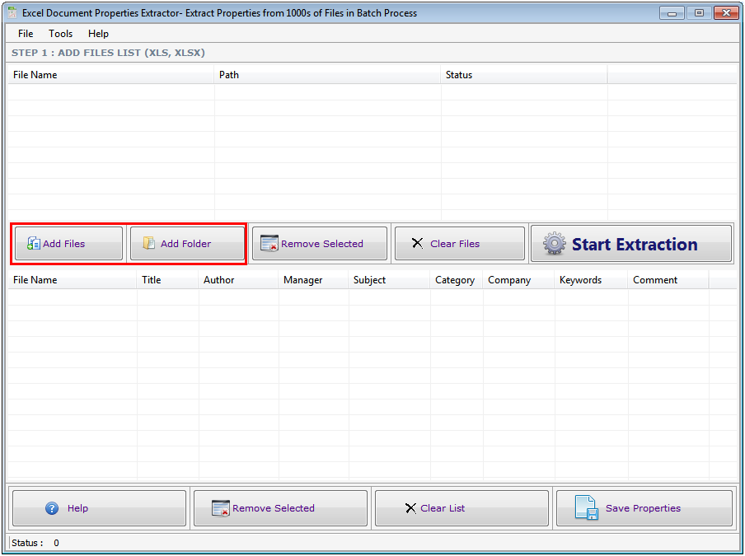Screen dimensions: 745x556
Task: Click the Path column header
Action: pos(327,75)
